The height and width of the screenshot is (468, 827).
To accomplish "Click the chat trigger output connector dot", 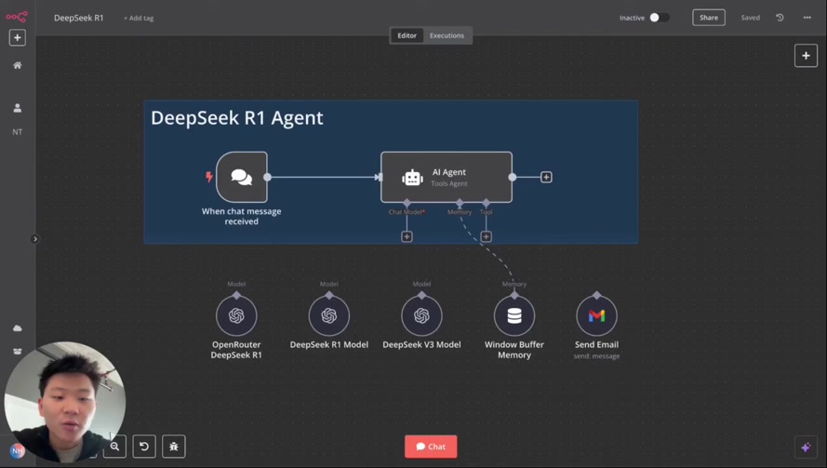I will coord(267,178).
